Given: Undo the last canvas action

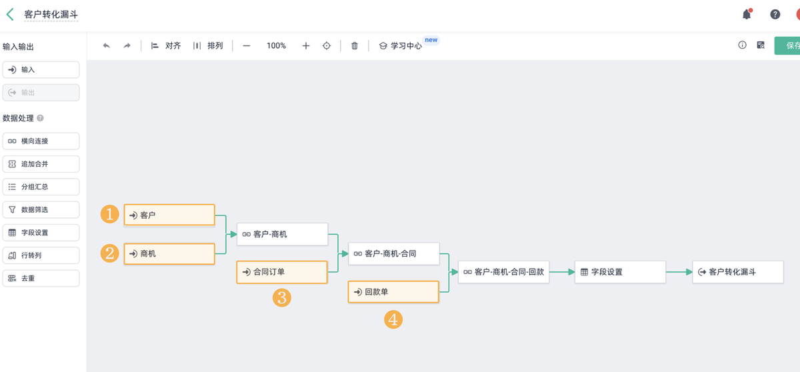Looking at the screenshot, I should 107,46.
